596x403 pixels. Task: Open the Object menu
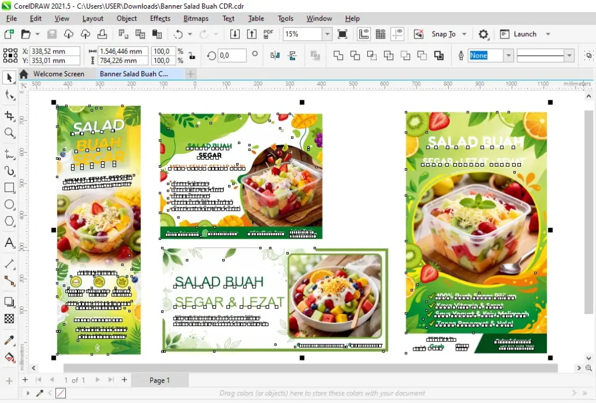126,18
